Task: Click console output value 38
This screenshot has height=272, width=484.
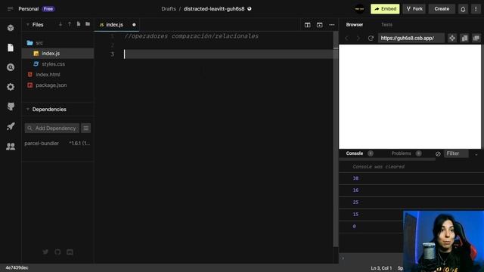Action: coord(355,178)
